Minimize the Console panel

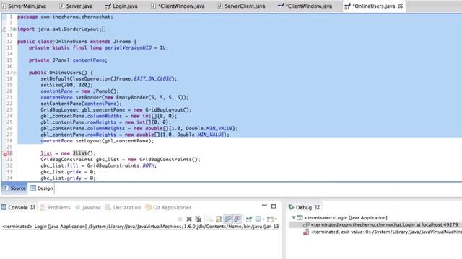(264, 205)
